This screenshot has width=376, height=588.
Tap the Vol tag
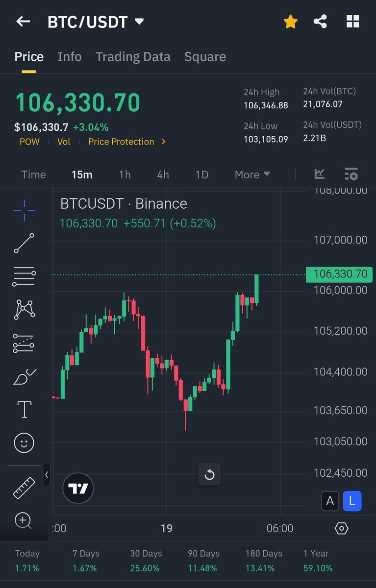[x=64, y=142]
